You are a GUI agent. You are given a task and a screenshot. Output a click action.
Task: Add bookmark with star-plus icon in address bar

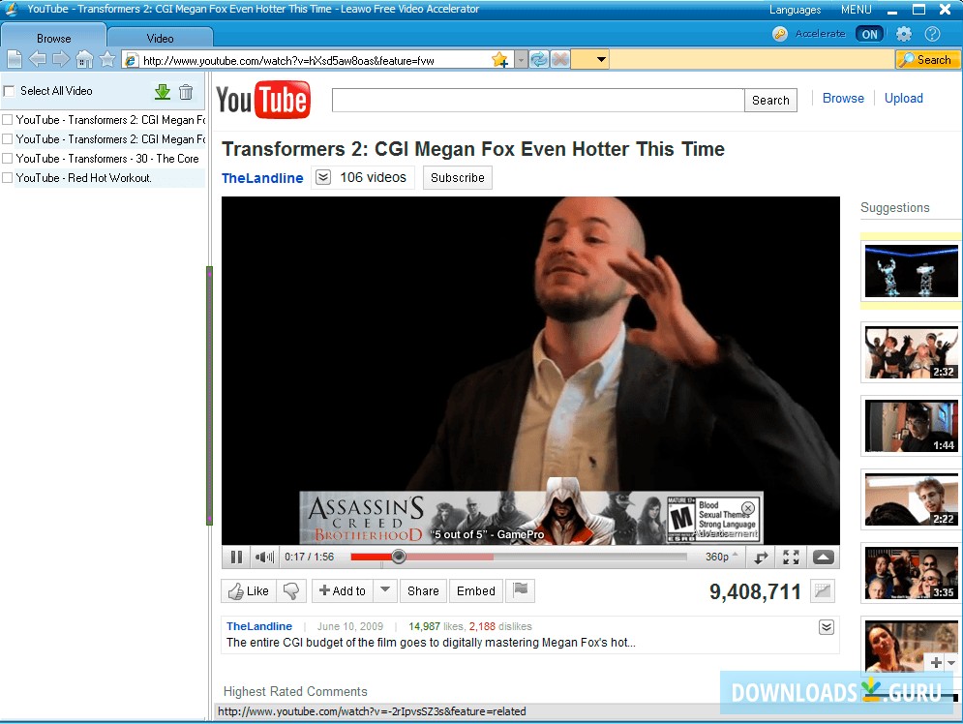pos(500,60)
